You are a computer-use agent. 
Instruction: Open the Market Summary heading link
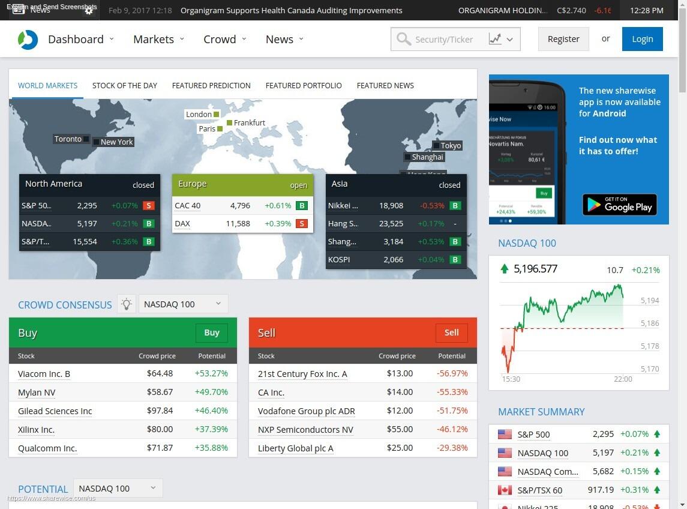[542, 412]
